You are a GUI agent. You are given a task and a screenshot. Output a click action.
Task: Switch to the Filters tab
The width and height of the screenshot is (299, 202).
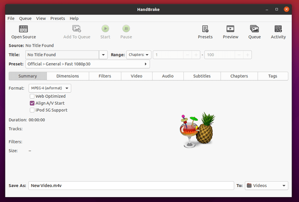105,76
